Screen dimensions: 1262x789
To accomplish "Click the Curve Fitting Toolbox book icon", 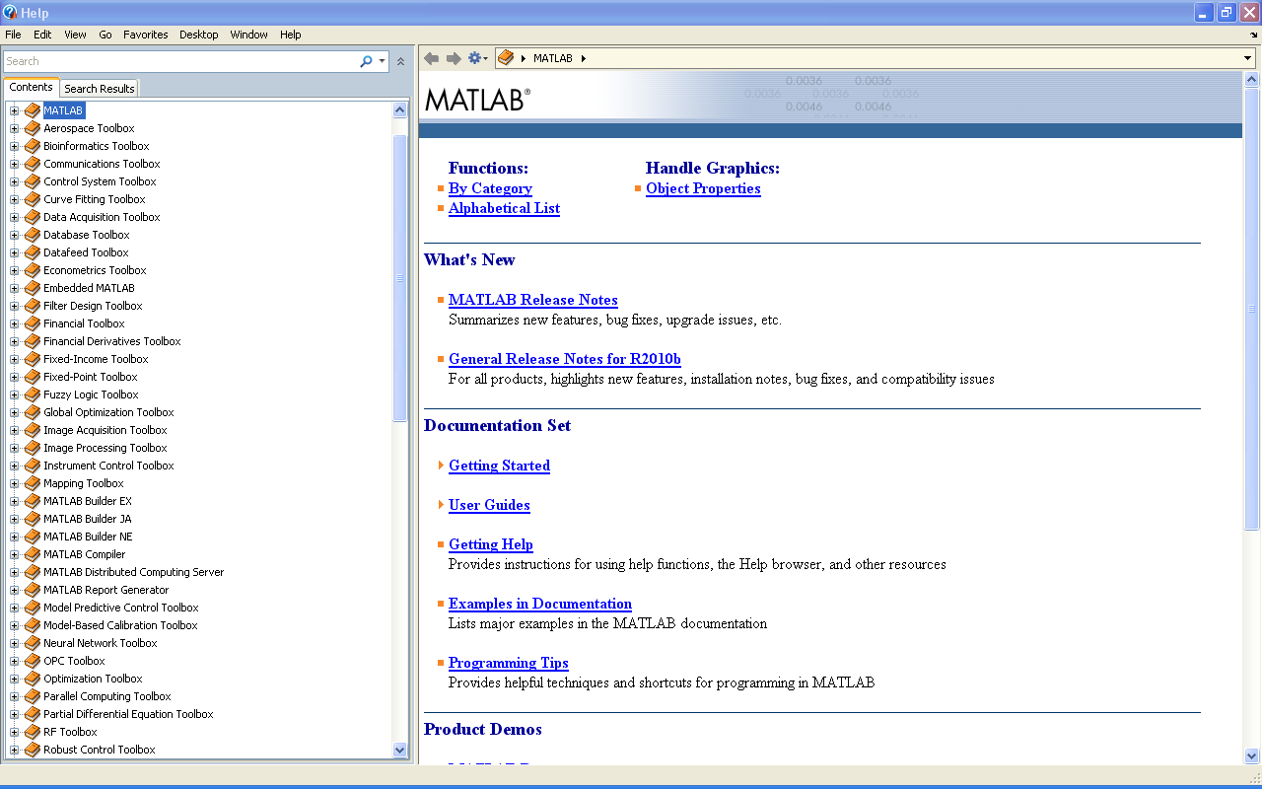I will click(x=33, y=199).
